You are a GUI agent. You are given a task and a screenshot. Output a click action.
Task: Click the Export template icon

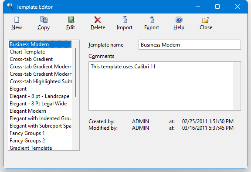click(x=152, y=20)
